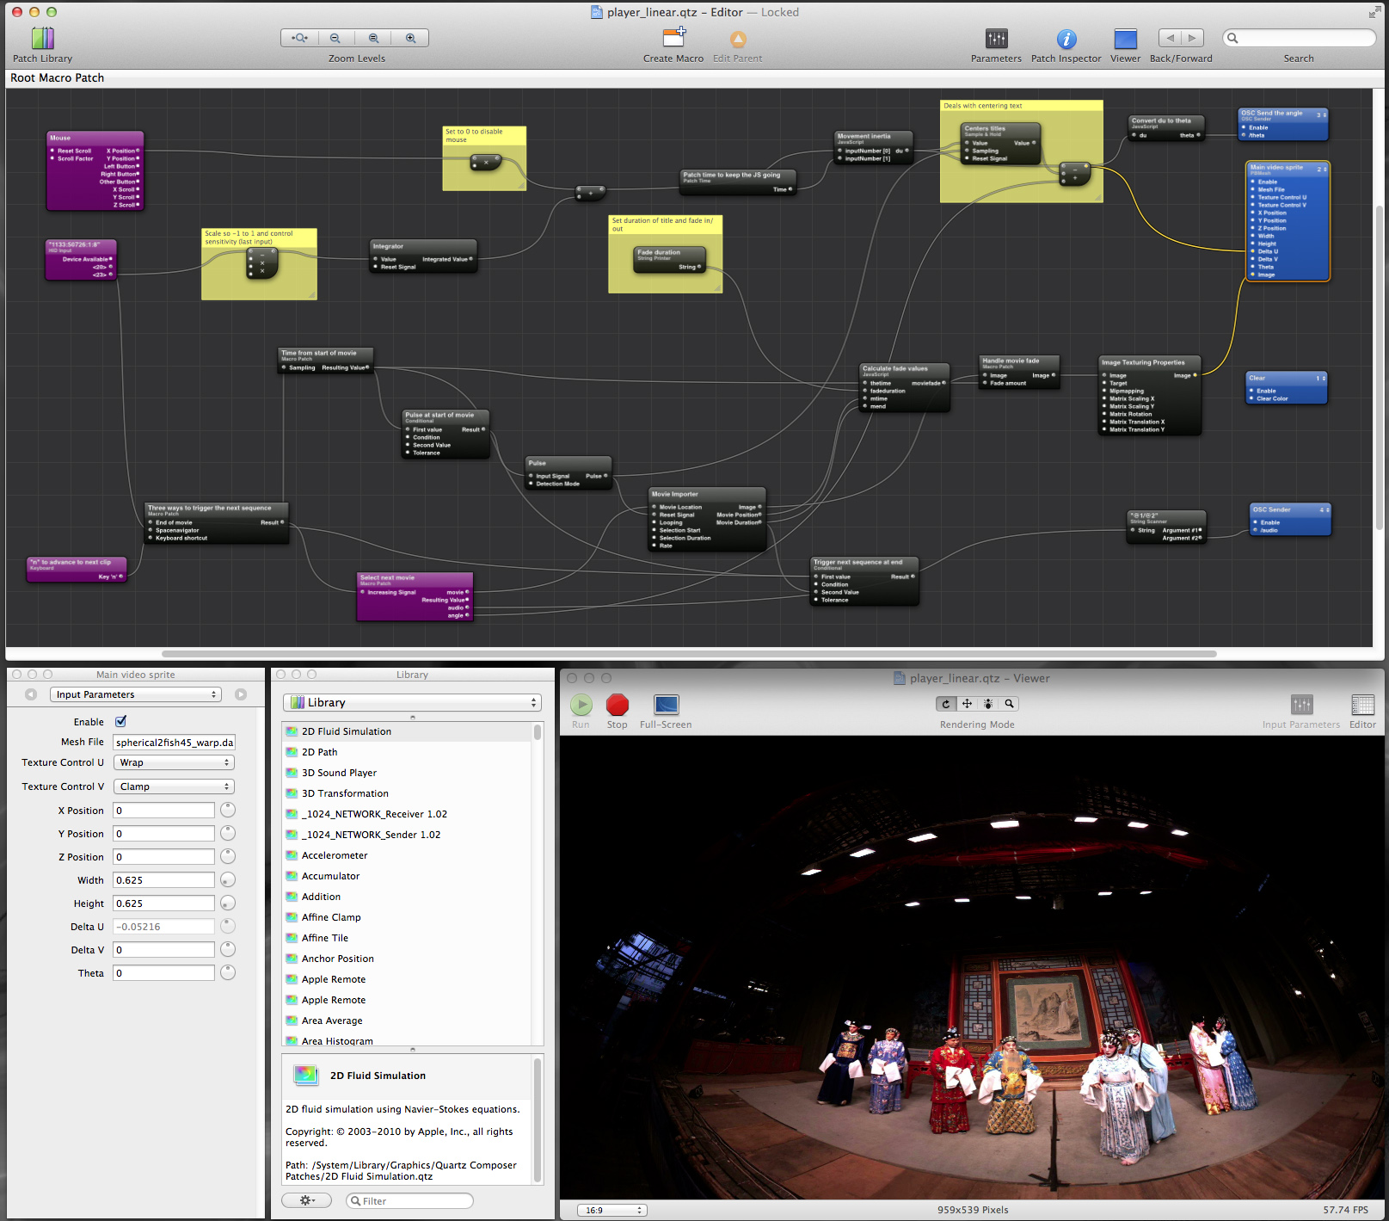Open the Patch Library icon

[x=42, y=39]
